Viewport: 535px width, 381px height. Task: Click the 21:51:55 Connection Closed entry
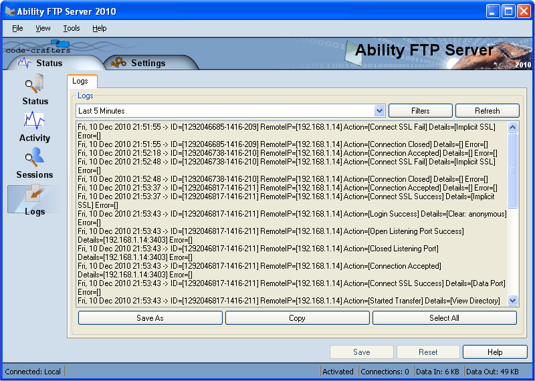click(x=283, y=144)
